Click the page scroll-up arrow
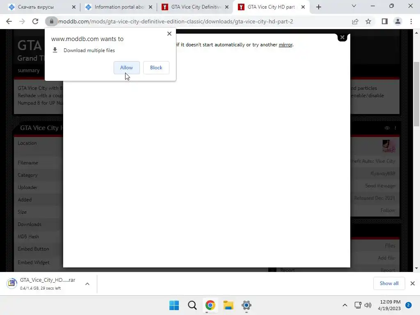Screen dimensions: 420x315 [x=417, y=33]
